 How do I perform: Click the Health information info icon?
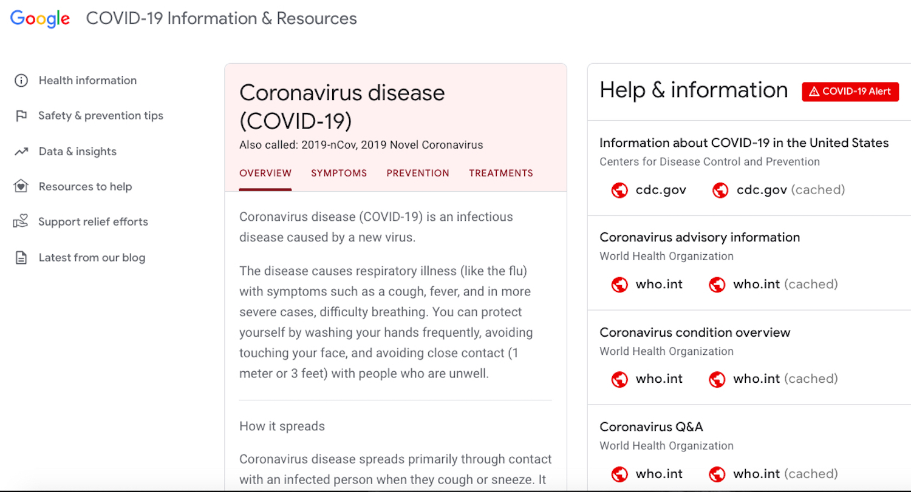(21, 81)
